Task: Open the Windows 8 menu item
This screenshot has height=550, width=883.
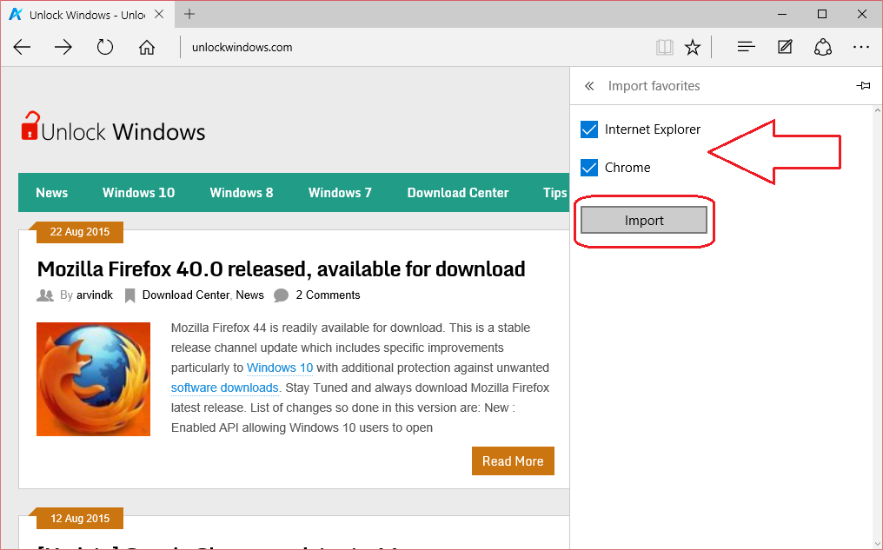Action: pos(242,193)
